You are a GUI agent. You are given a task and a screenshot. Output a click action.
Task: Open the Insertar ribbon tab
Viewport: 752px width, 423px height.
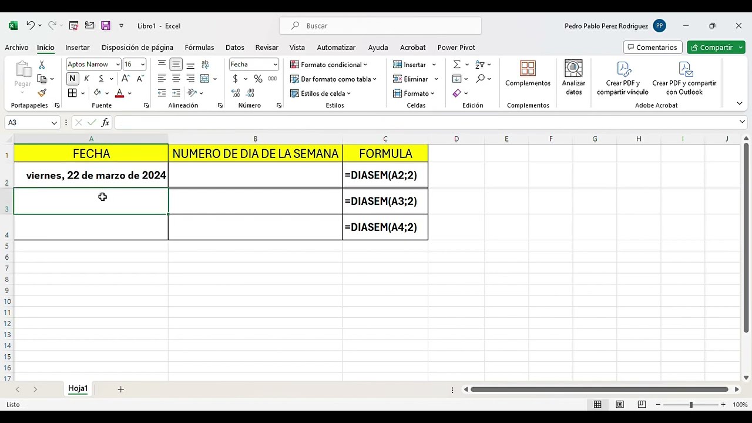point(78,48)
